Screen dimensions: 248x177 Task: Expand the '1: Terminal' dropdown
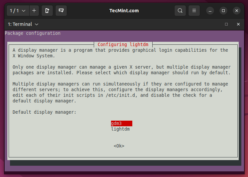(23, 24)
